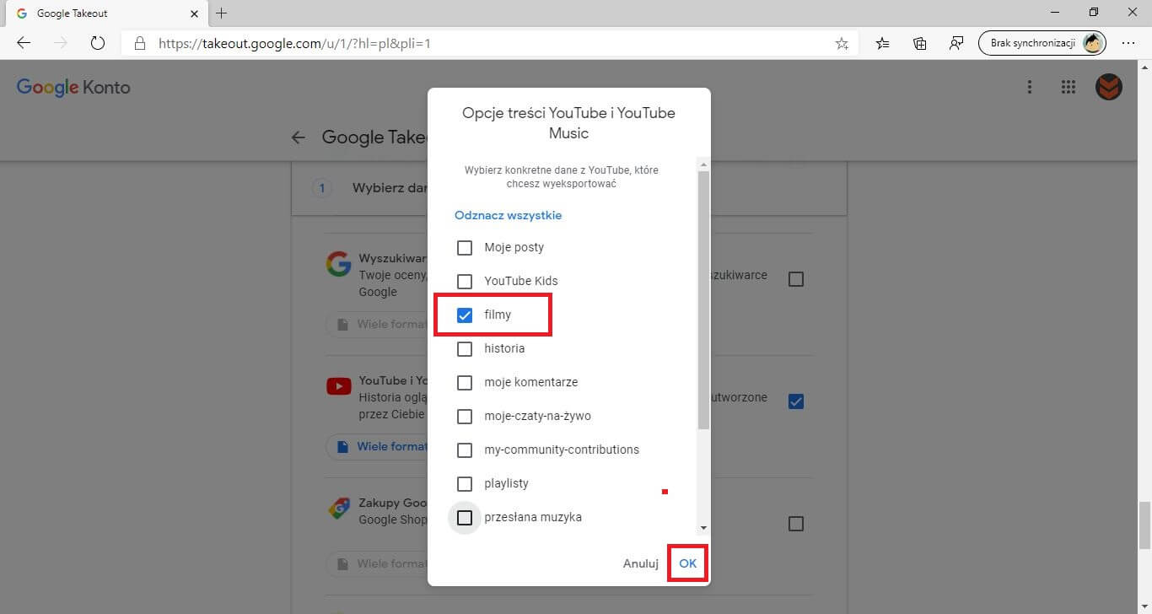Open the browser three-dots settings menu

point(1128,43)
